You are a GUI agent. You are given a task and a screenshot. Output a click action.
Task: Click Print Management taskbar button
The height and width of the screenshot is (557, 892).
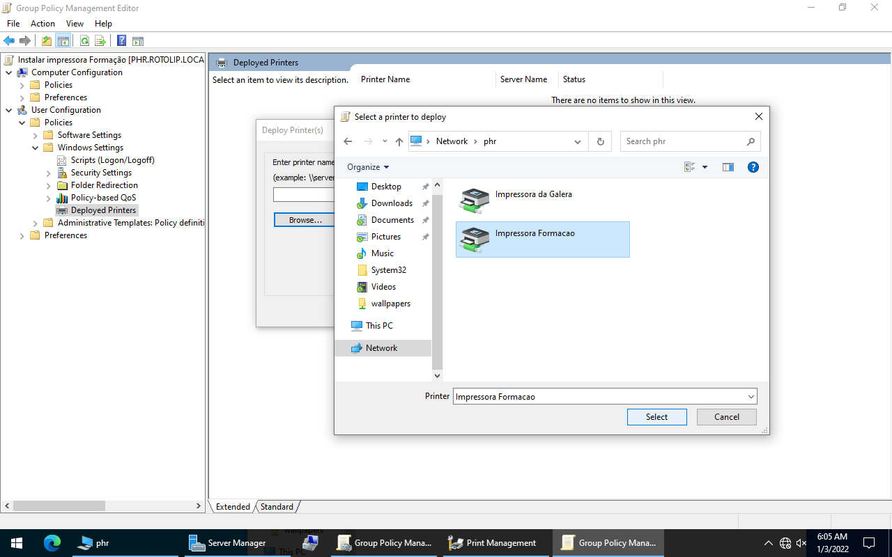493,543
